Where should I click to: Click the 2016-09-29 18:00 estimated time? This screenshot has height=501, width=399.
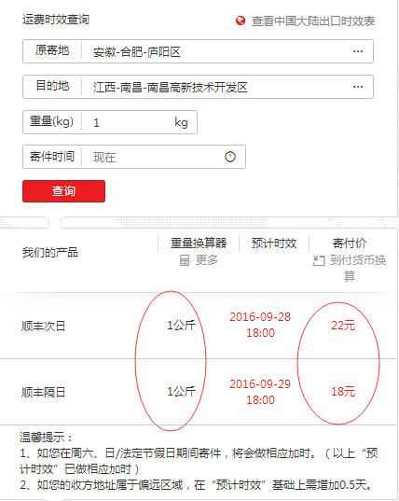click(260, 392)
